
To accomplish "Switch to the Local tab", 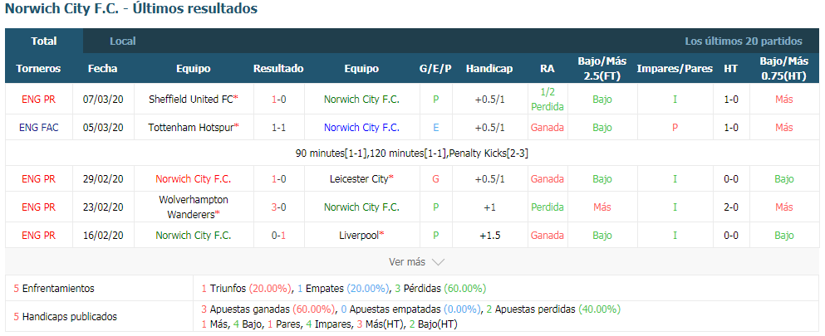I will [123, 41].
